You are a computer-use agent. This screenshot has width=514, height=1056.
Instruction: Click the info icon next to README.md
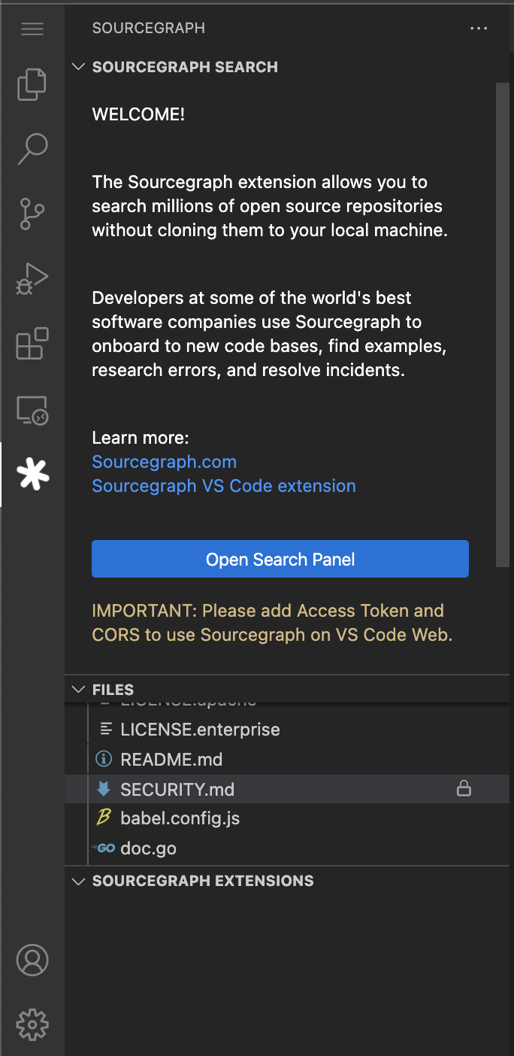tap(104, 760)
